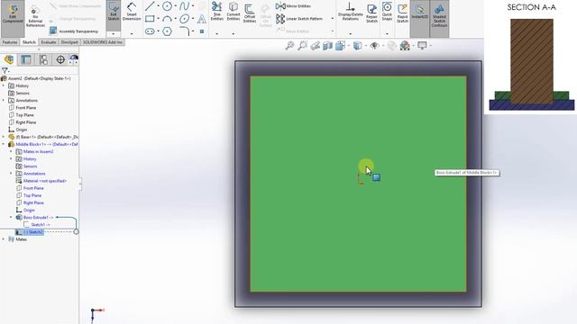Click Mirror Entities tool

point(294,6)
